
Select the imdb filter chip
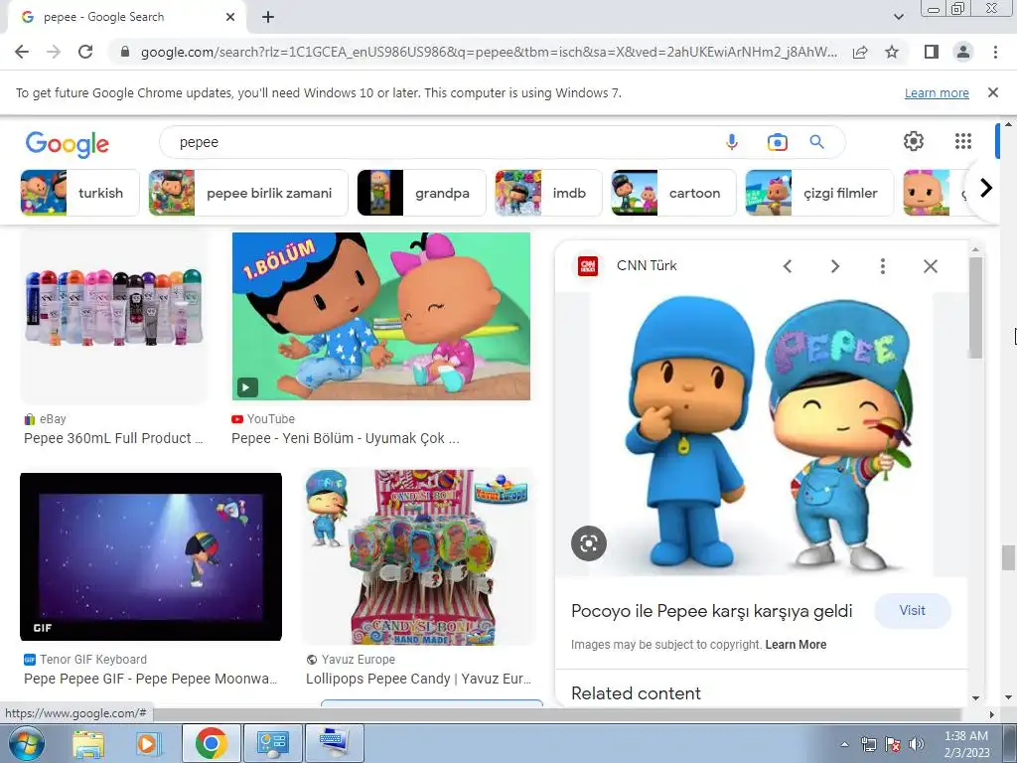pyautogui.click(x=548, y=193)
